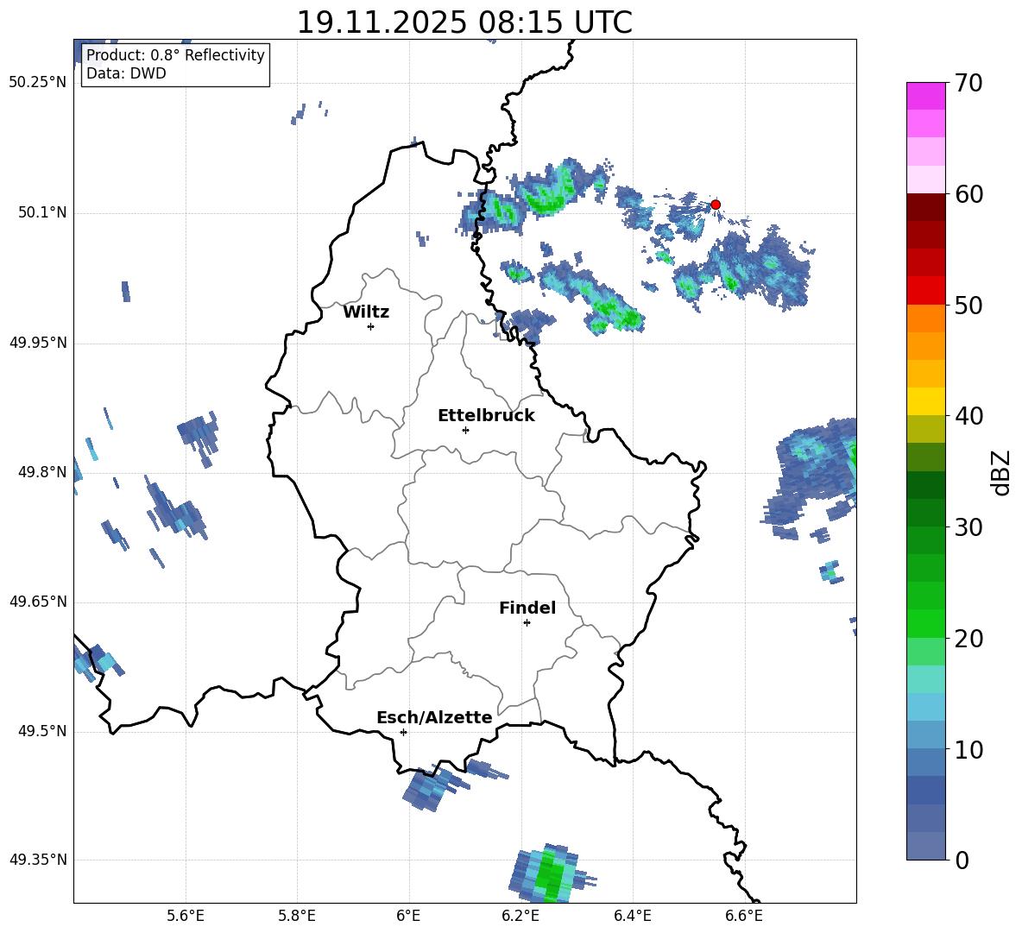
Task: Click the dBZ colorbar label
Action: coord(1001,472)
